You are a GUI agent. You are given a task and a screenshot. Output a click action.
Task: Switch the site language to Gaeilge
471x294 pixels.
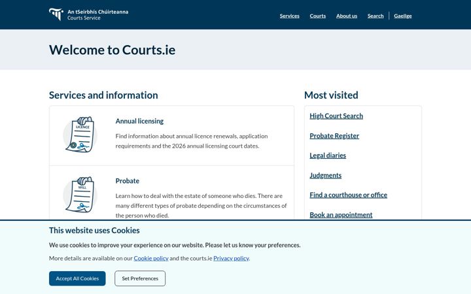click(403, 16)
